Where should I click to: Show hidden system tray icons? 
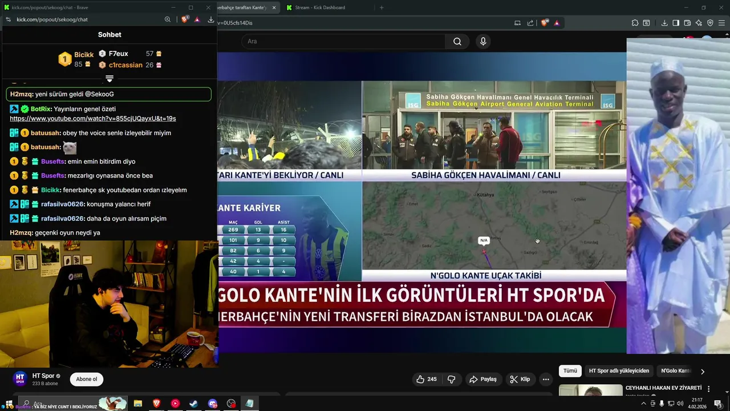click(644, 404)
